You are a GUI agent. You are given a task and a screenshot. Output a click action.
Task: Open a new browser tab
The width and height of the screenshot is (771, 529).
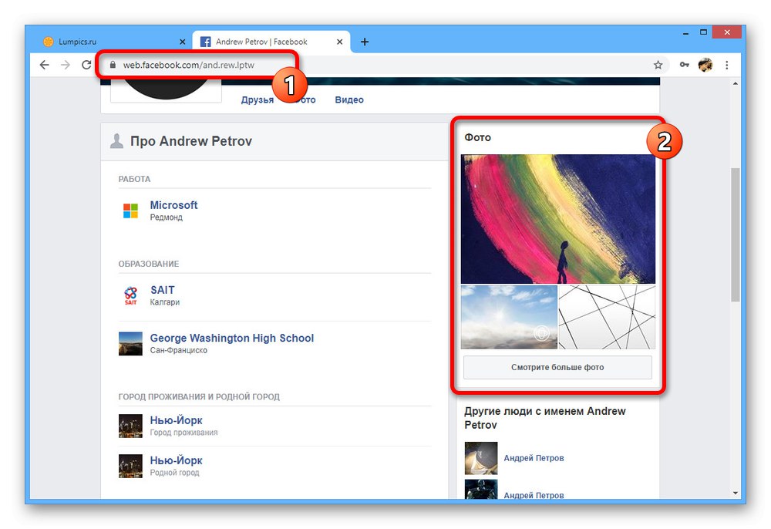pyautogui.click(x=365, y=42)
